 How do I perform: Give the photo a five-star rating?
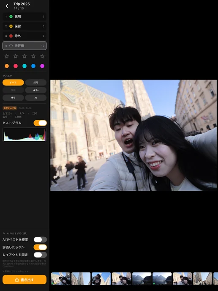(x=42, y=56)
